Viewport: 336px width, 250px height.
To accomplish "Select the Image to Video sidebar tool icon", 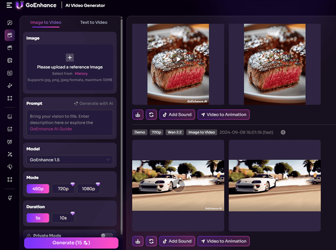I will click(x=9, y=35).
